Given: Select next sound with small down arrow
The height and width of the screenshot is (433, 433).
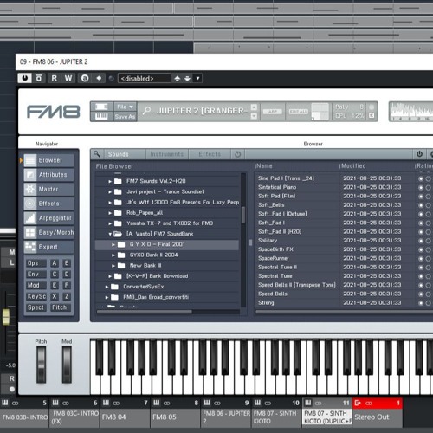Looking at the screenshot, I should 254,116.
